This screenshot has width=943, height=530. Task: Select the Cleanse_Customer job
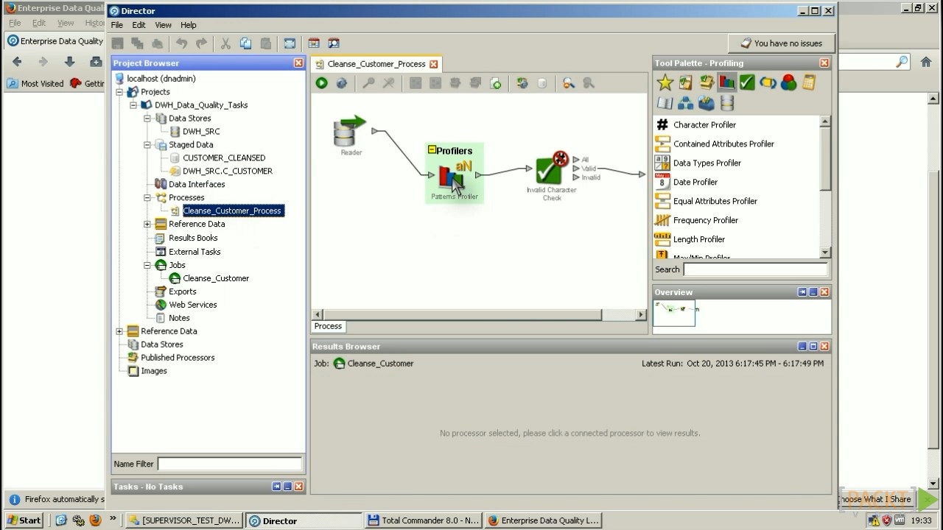(216, 278)
